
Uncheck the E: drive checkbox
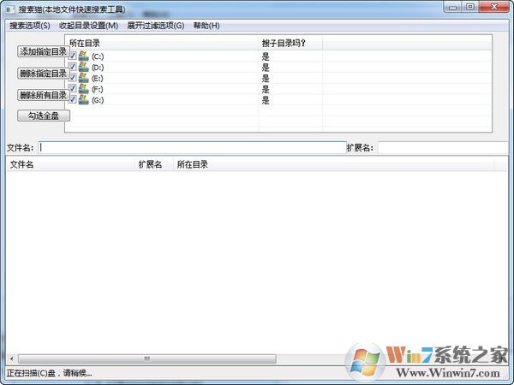73,78
